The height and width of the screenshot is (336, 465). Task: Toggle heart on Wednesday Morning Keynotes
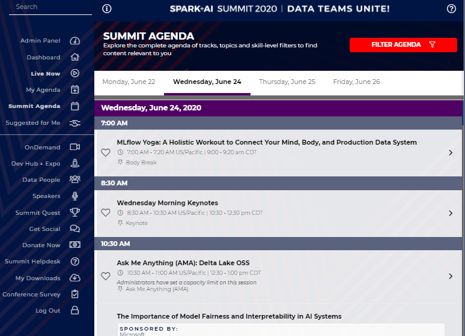(x=106, y=213)
